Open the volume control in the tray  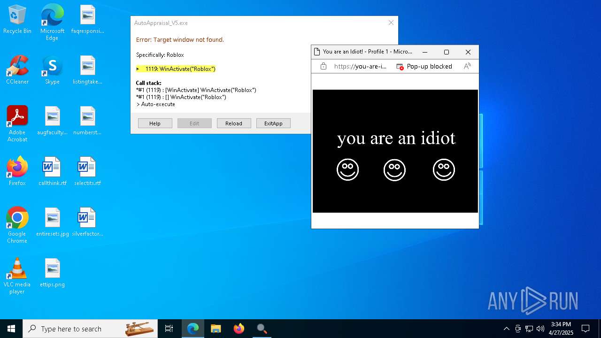tap(540, 329)
